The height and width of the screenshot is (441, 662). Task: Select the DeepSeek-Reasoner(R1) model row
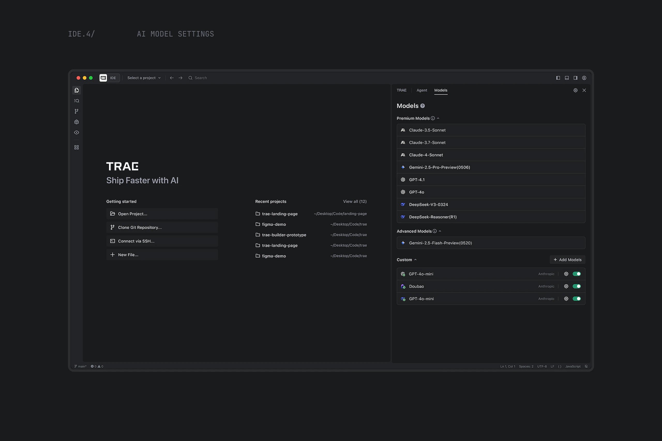tap(491, 217)
